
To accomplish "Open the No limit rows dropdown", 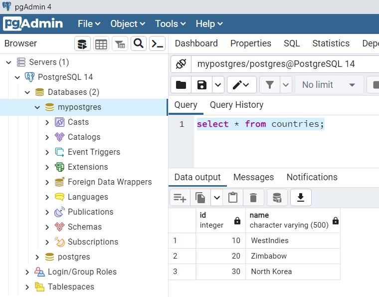I will (x=329, y=85).
